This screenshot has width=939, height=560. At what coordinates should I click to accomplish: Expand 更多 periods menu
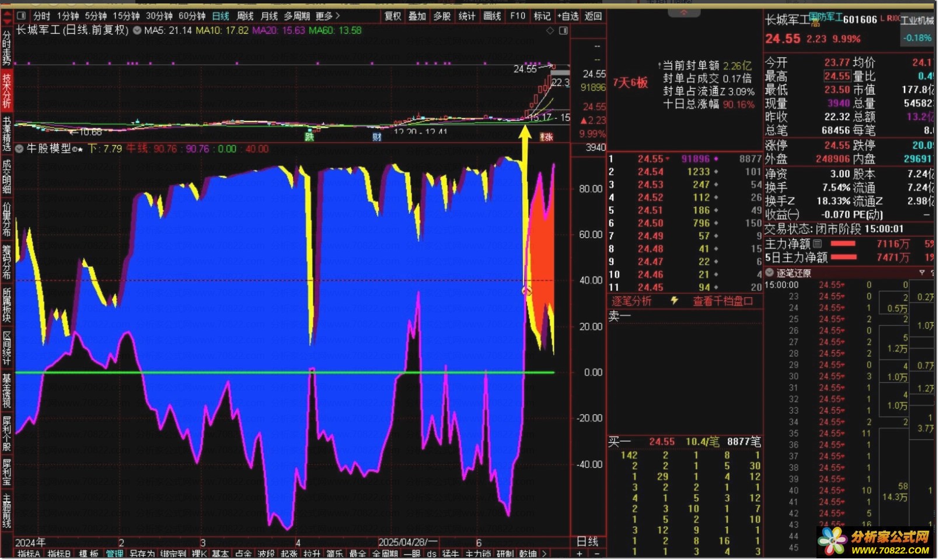coord(327,16)
